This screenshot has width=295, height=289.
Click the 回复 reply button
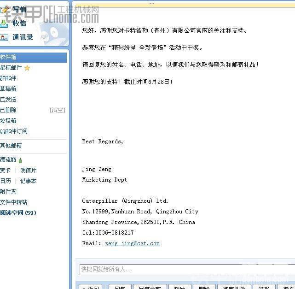[120, 287]
